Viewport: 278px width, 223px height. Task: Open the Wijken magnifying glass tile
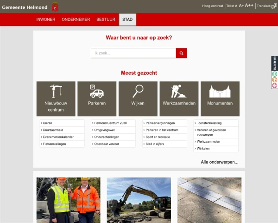coord(138,98)
